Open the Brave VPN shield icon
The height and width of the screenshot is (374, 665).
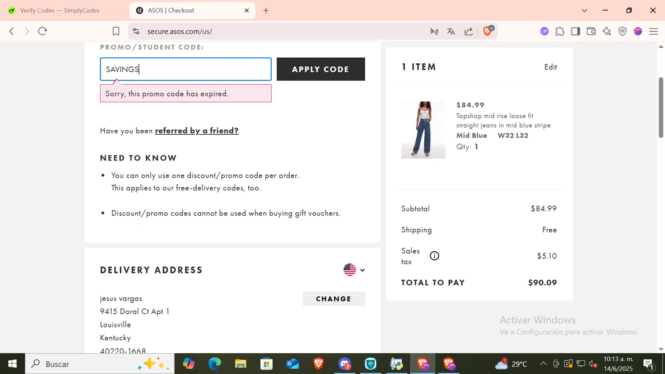(622, 31)
